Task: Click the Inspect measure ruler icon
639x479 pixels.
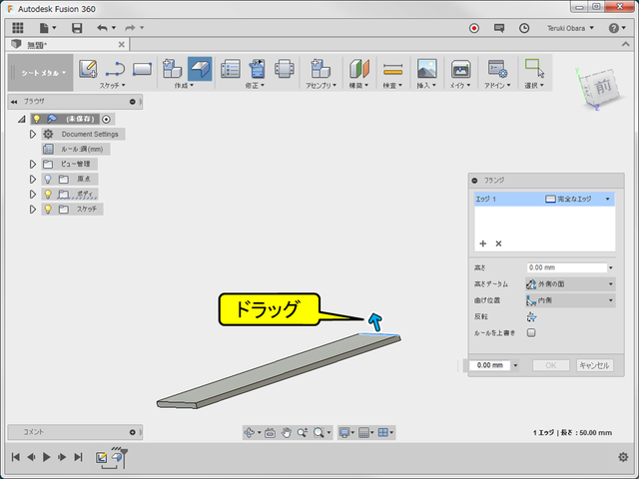Action: click(392, 70)
